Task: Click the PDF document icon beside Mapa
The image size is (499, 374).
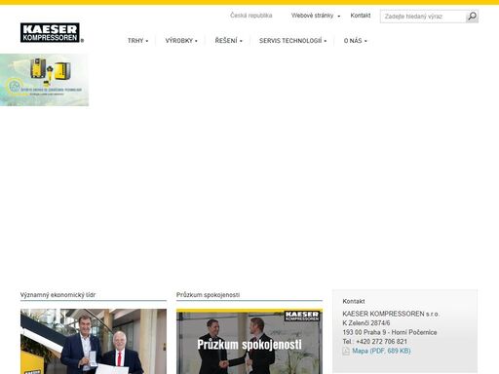Action: (x=346, y=351)
